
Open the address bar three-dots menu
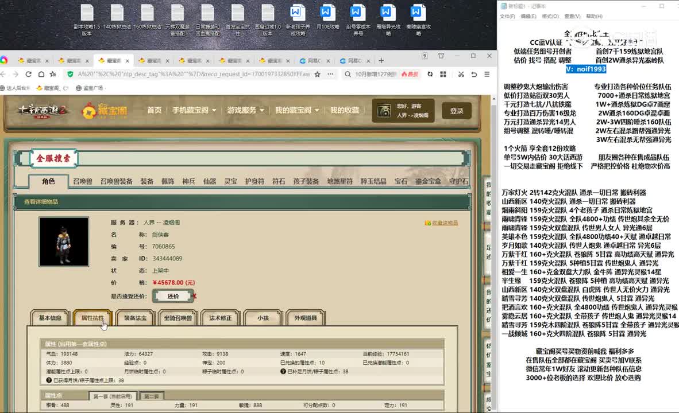[330, 75]
